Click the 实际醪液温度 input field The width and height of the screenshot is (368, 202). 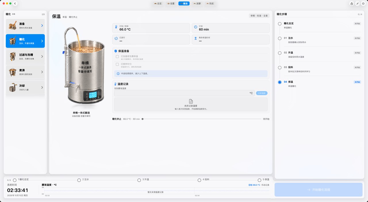point(184,93)
